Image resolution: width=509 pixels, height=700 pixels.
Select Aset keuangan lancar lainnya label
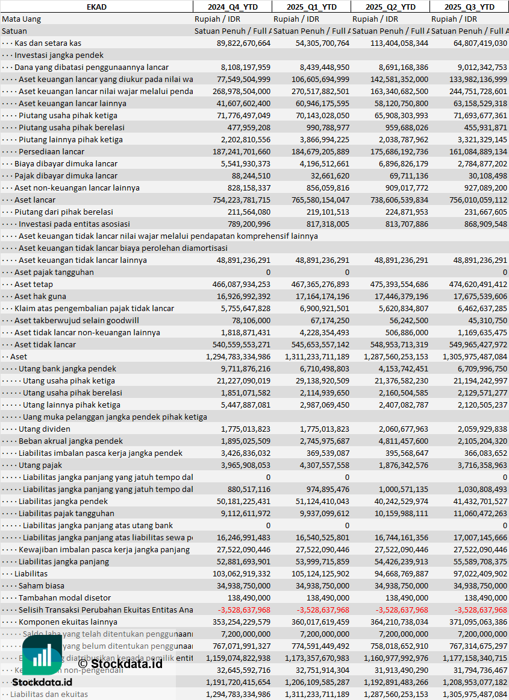(x=72, y=103)
